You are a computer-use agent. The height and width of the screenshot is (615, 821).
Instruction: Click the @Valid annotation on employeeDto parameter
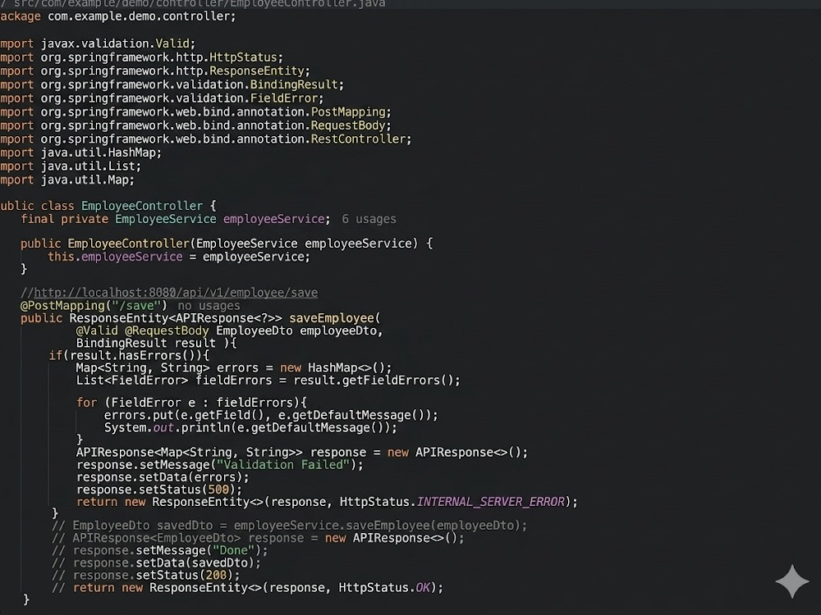(x=98, y=330)
